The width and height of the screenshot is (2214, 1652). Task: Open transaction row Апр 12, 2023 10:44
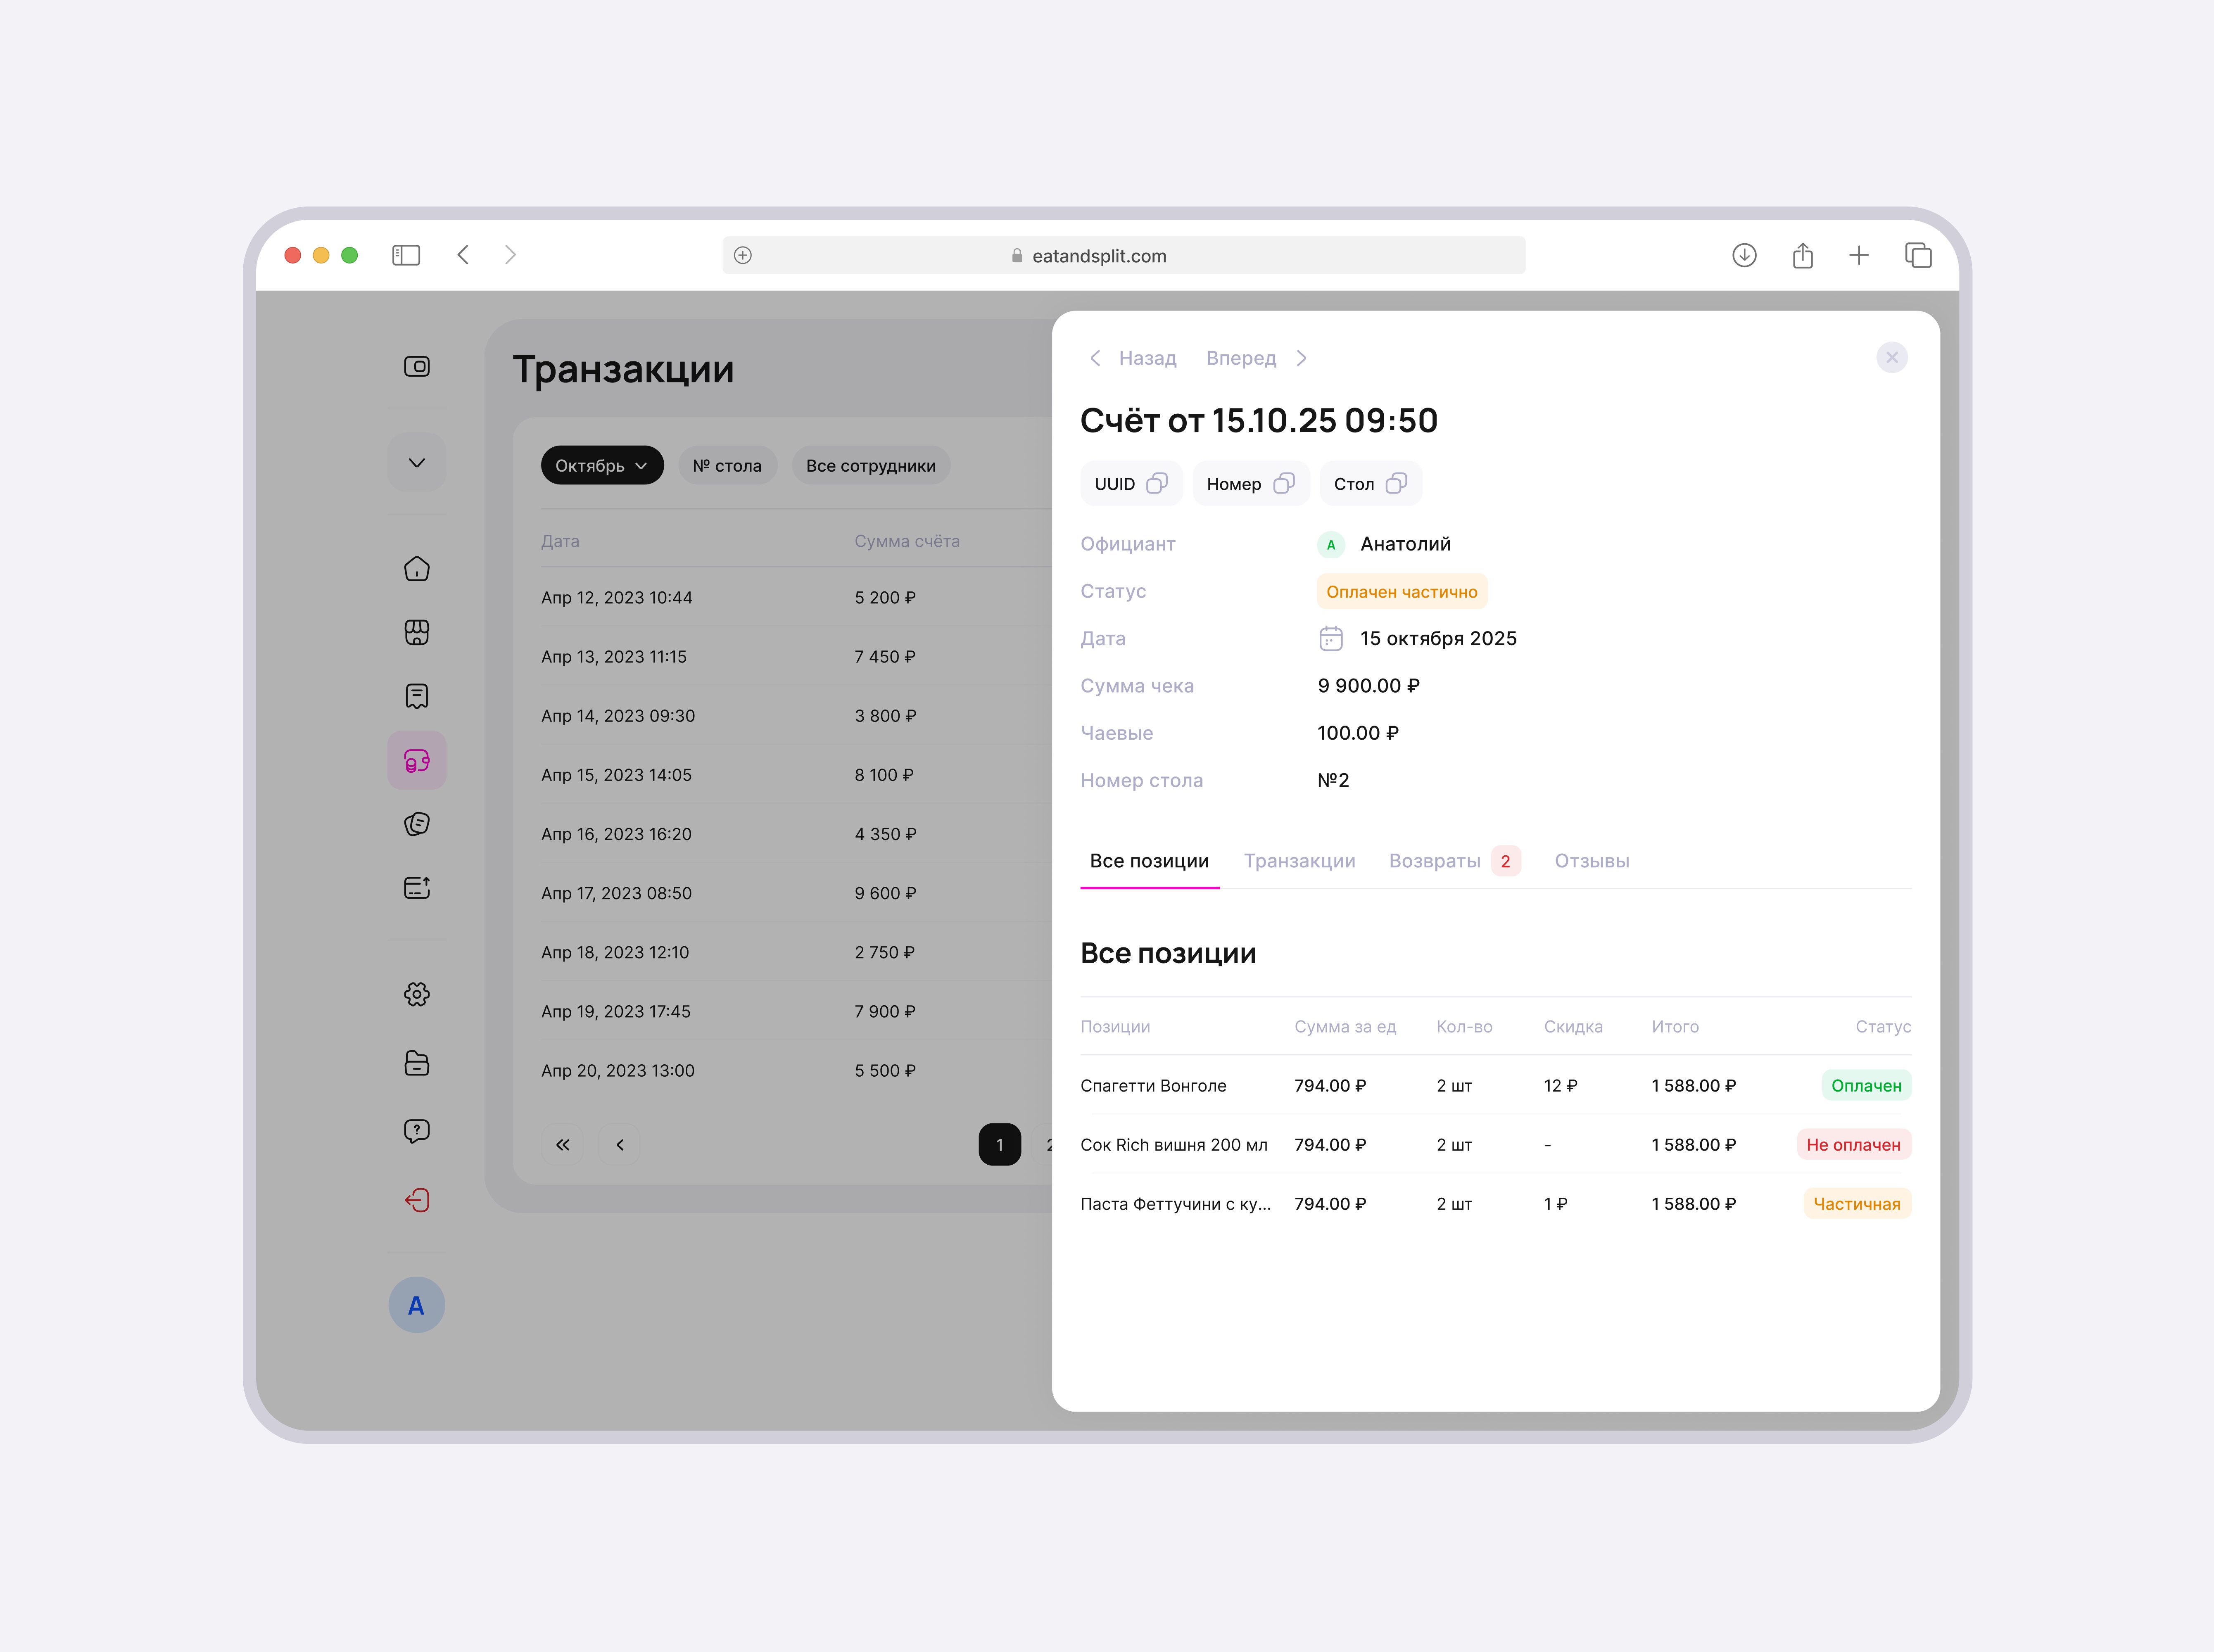coord(796,598)
